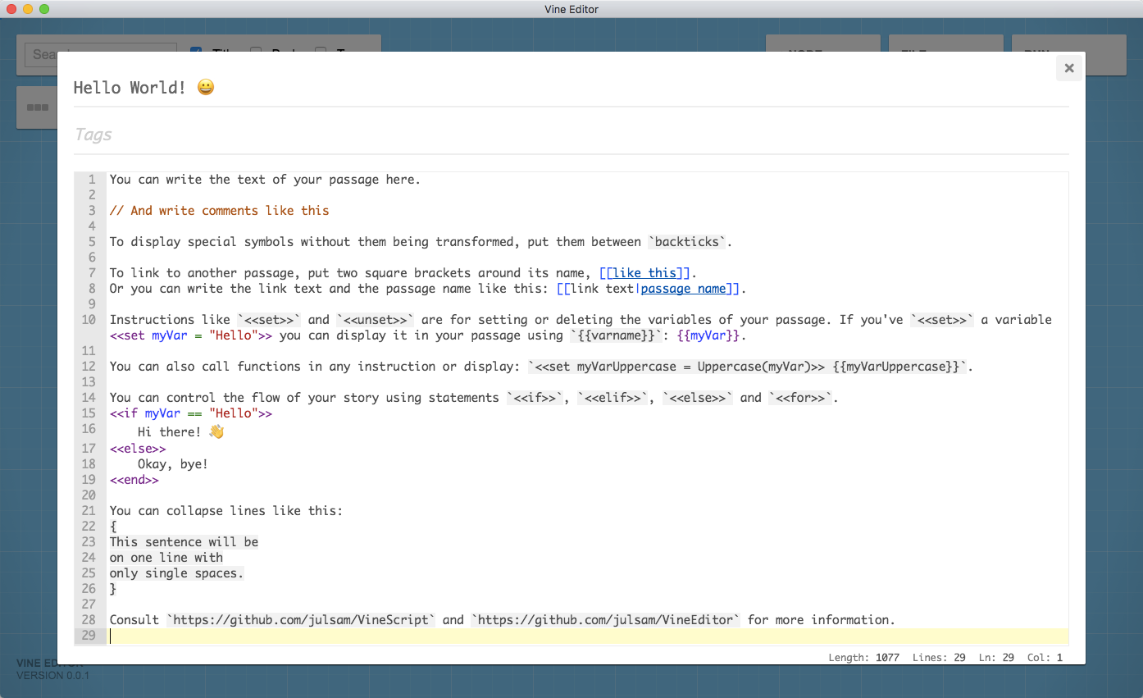Click the `backticks` code text on line 5
Viewport: 1143px width, 698px height.
tap(689, 242)
